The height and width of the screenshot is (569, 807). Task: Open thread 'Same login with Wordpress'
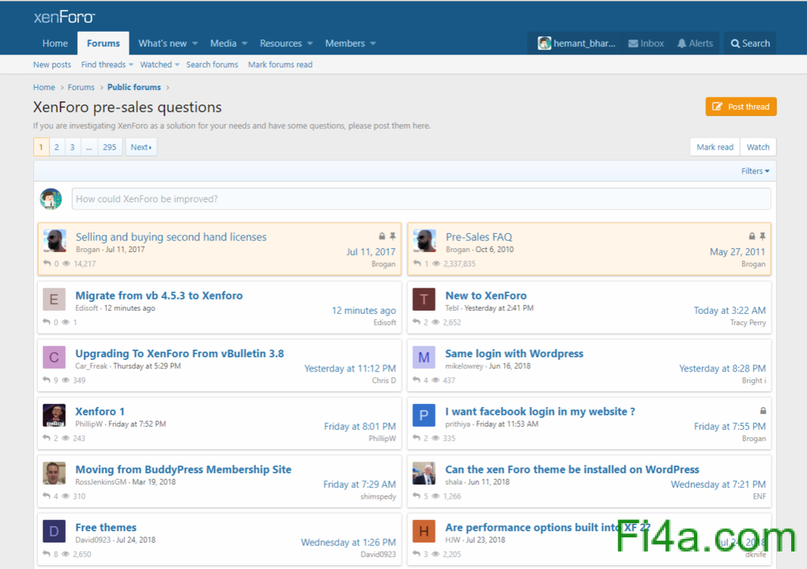point(514,353)
